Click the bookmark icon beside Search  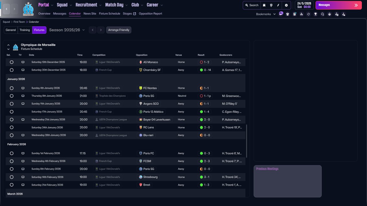[x=264, y=5]
